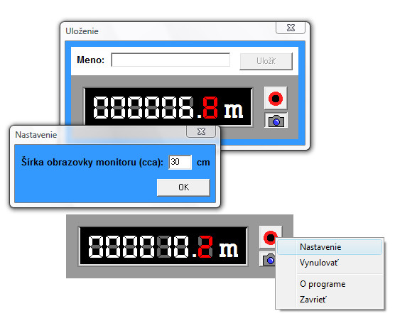Close the Nastavenie dialog

tap(201, 131)
